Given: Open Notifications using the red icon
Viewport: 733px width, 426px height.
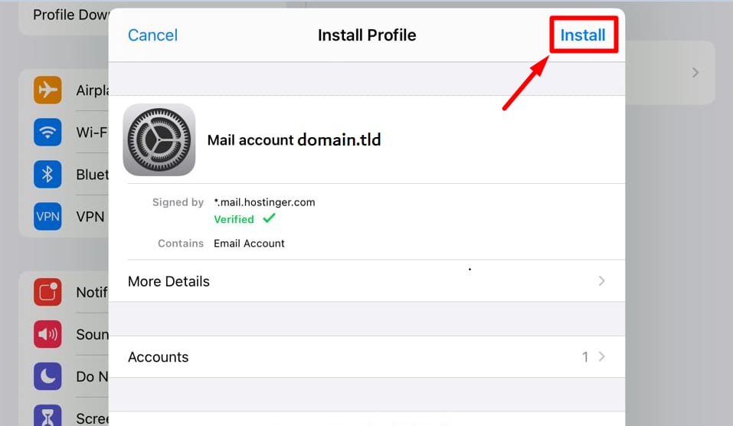Looking at the screenshot, I should tap(47, 293).
